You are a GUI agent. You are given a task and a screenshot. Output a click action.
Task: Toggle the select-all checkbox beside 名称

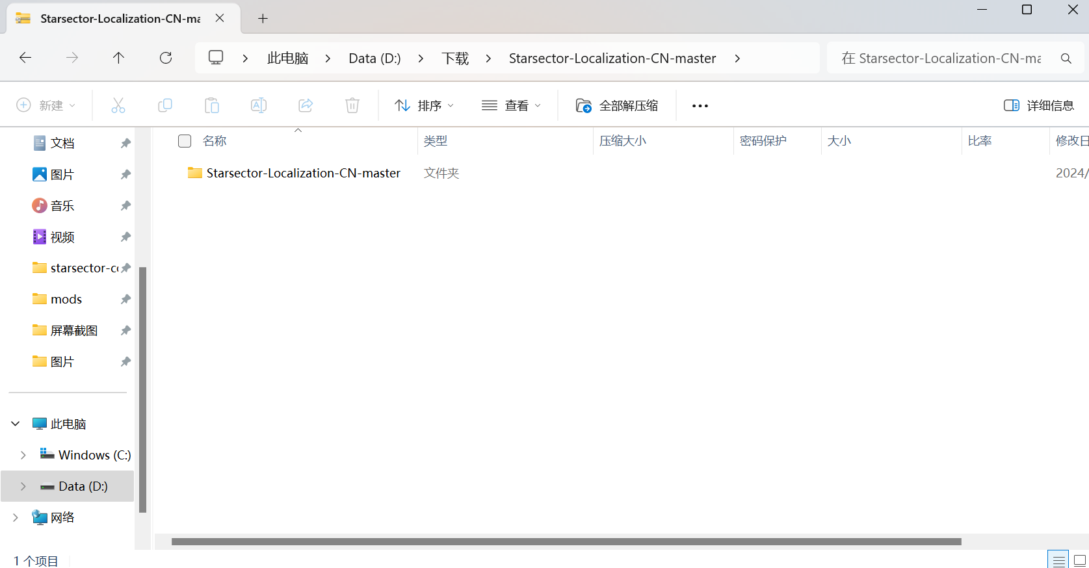pos(185,141)
